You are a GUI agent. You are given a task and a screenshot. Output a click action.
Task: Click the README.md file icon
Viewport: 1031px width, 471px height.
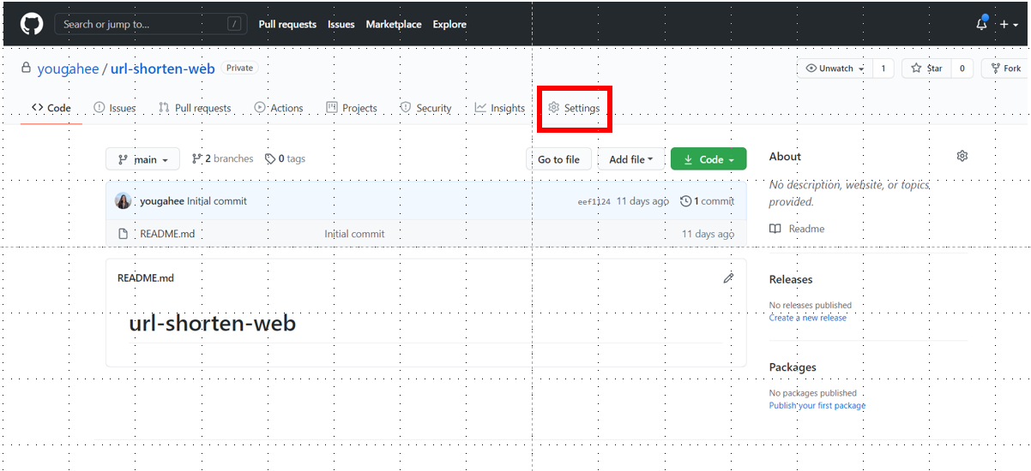pos(123,234)
